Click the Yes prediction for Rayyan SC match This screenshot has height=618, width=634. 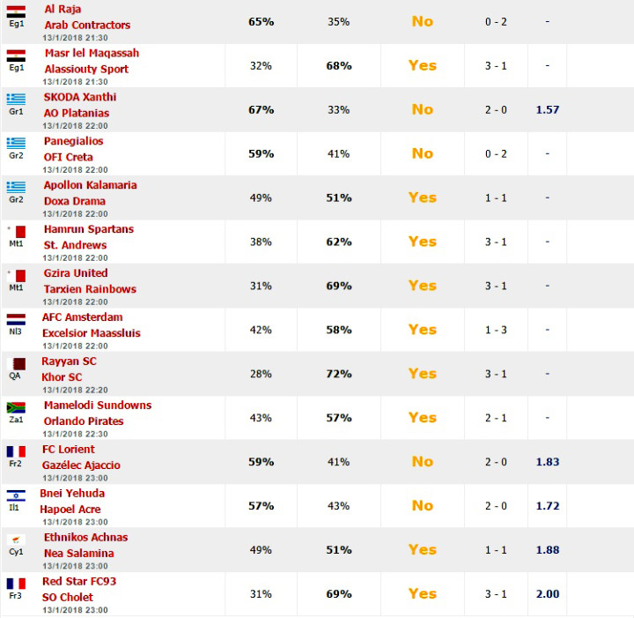[422, 374]
